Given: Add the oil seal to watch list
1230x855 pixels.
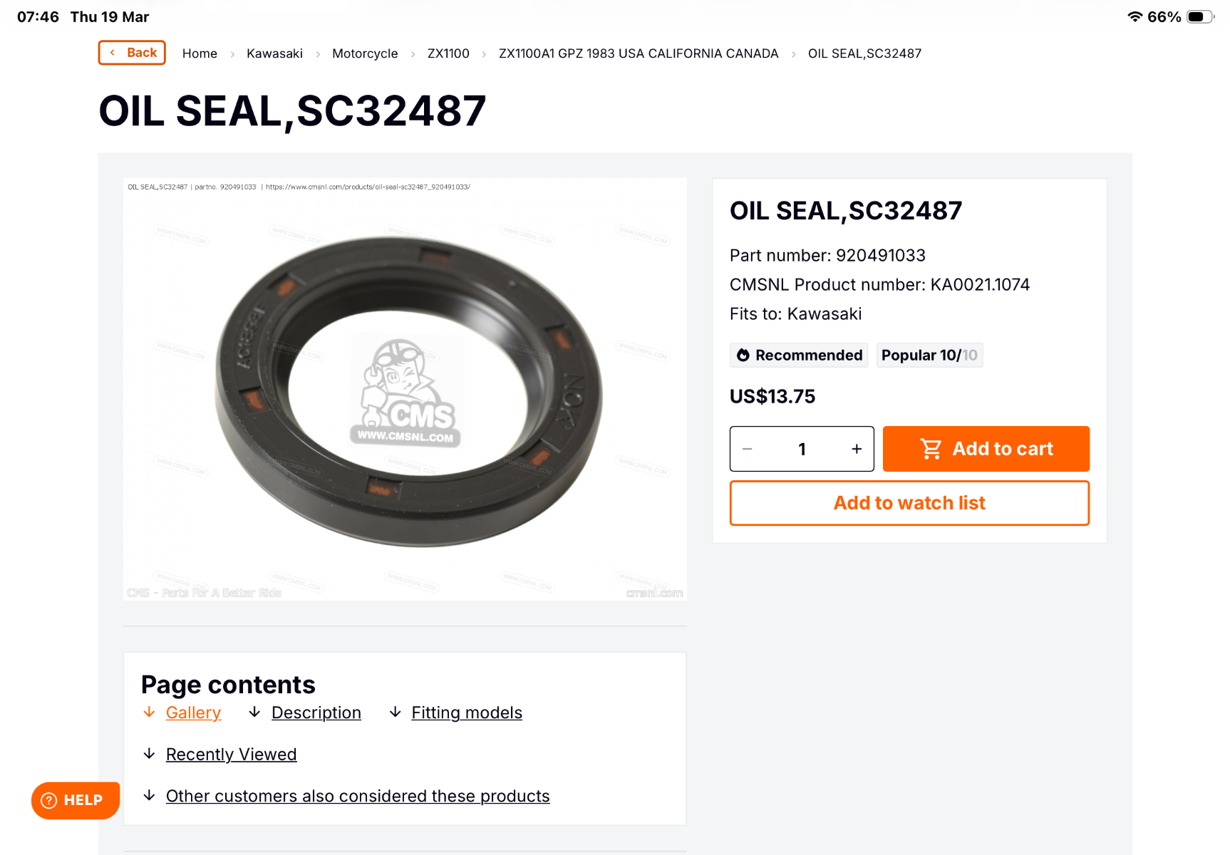Looking at the screenshot, I should click(x=909, y=503).
